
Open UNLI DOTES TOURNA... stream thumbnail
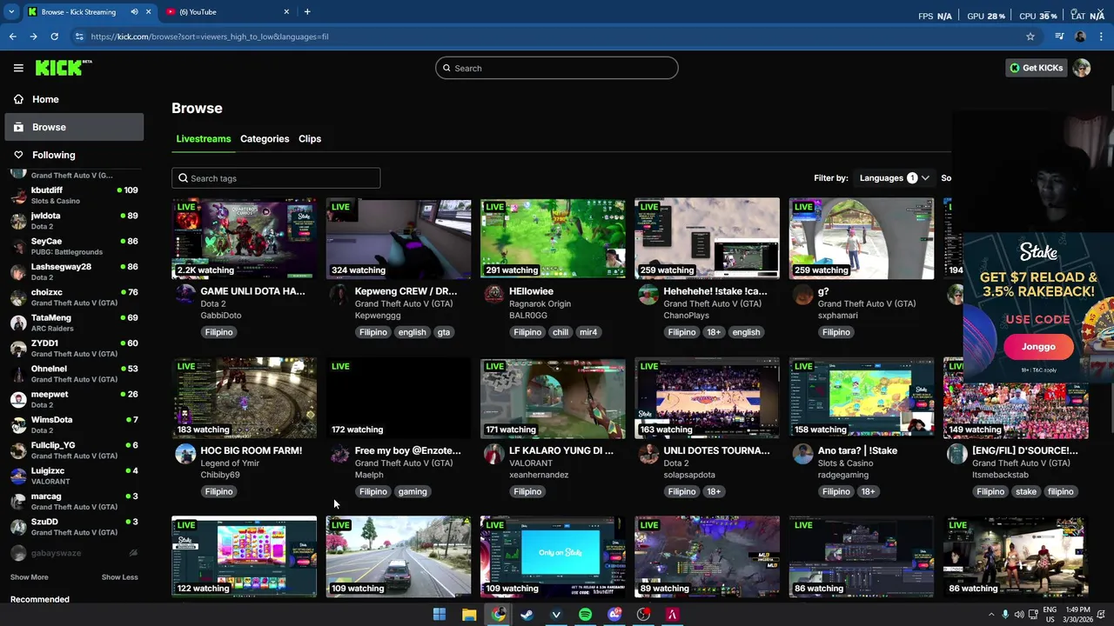pyautogui.click(x=707, y=398)
